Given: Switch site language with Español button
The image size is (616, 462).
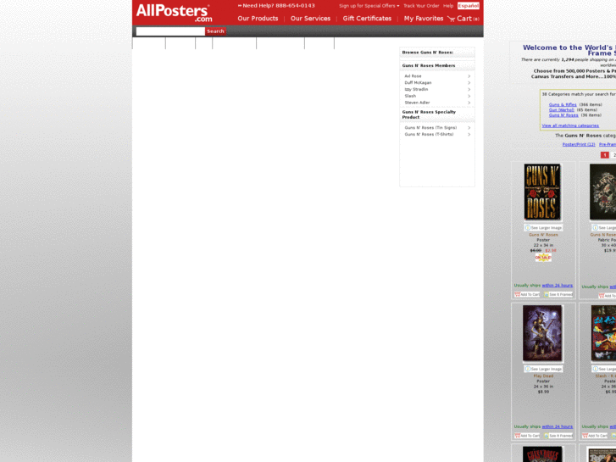Looking at the screenshot, I should 469,6.
